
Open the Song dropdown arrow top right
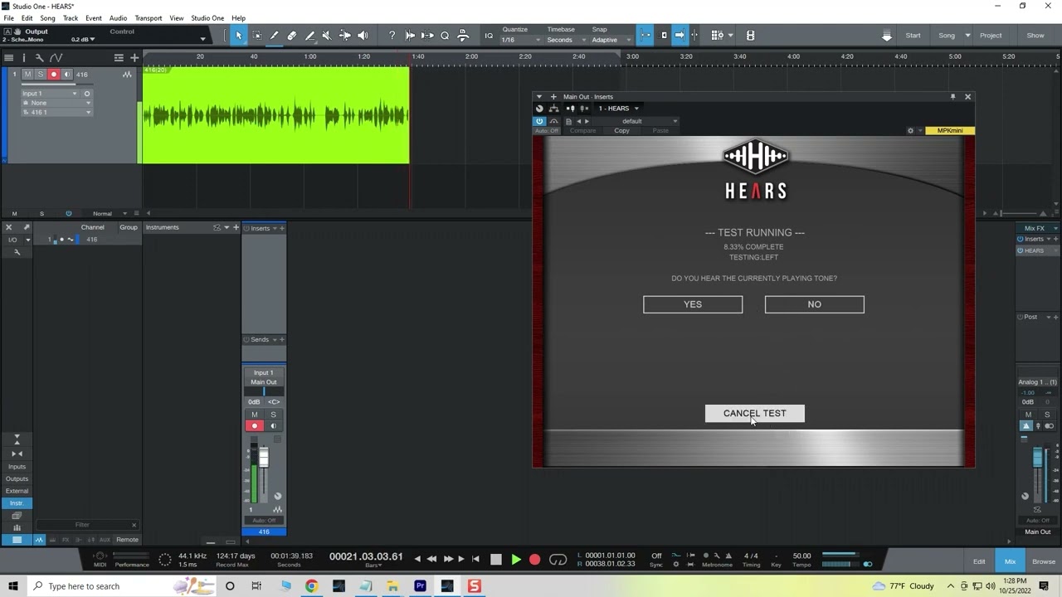pos(967,36)
